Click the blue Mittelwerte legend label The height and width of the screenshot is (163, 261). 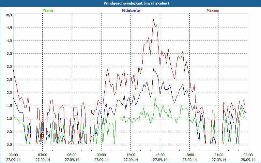click(131, 10)
